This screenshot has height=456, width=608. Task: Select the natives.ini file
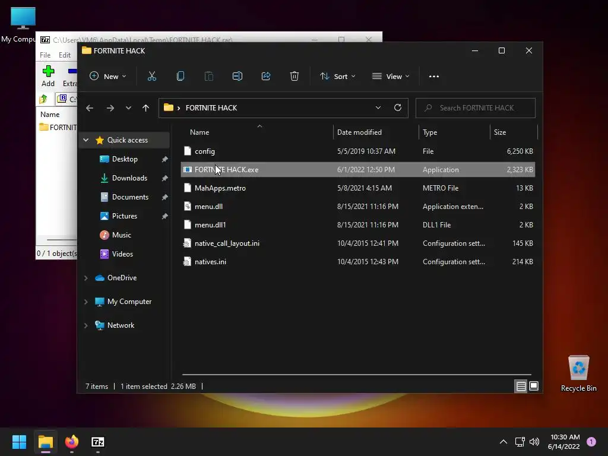(358, 262)
